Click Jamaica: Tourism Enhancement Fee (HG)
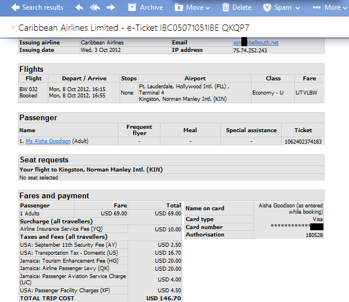 point(69,260)
